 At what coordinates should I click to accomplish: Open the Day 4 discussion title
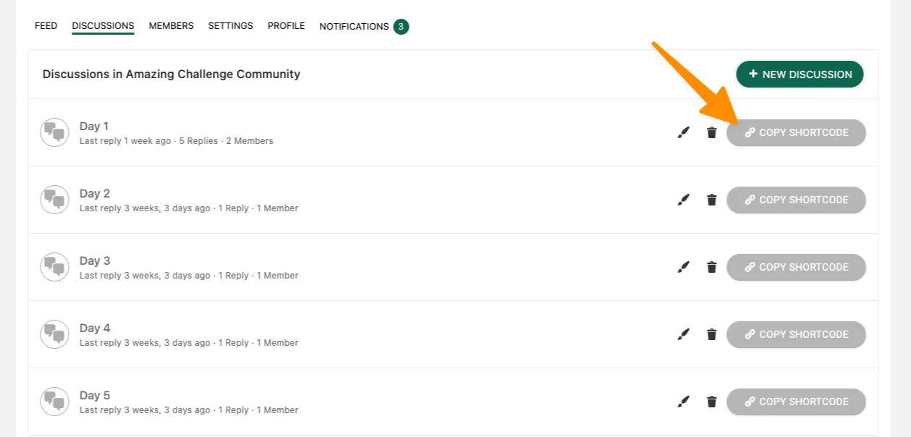(95, 328)
